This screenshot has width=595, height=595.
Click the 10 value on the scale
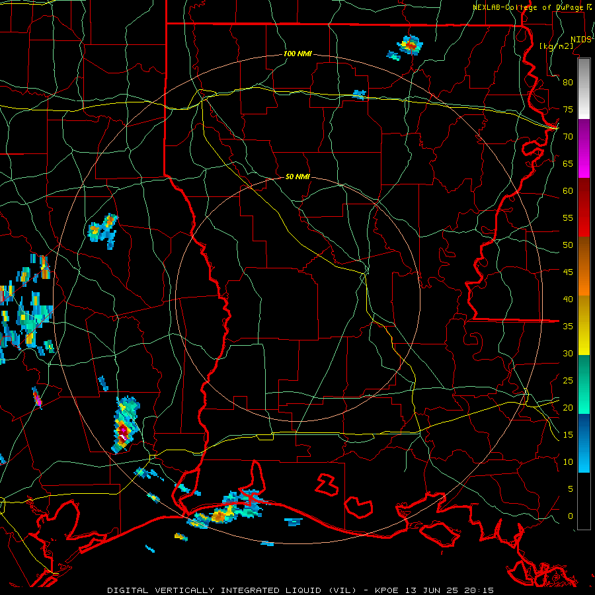click(568, 462)
